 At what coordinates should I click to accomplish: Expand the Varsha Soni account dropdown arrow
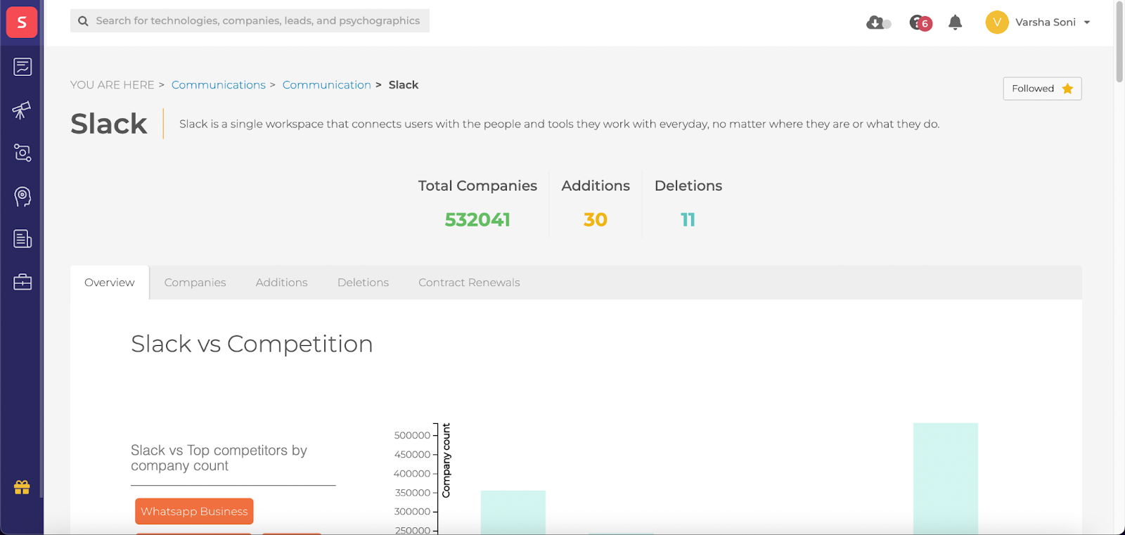click(x=1087, y=22)
